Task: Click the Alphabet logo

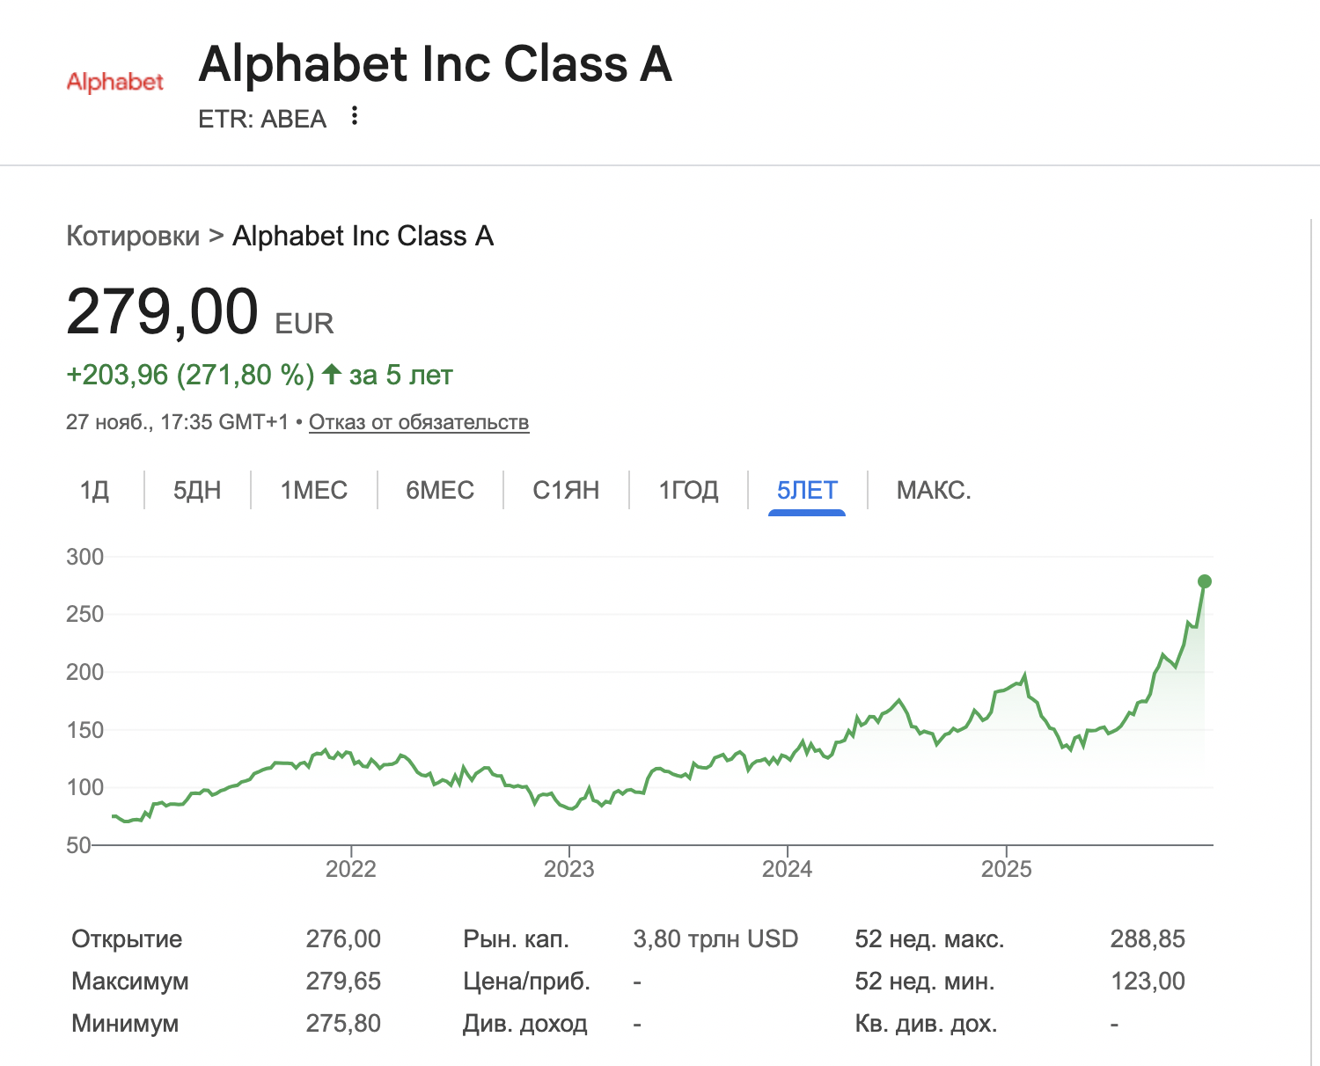Action: click(x=115, y=82)
